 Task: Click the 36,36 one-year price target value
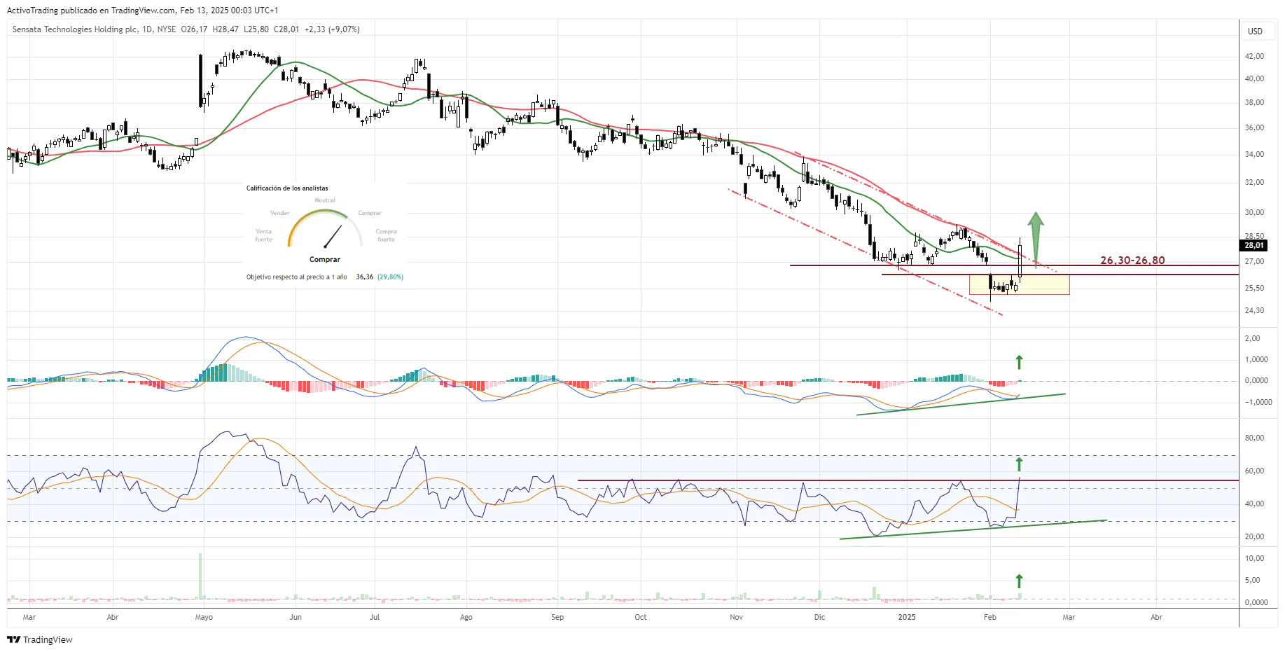tap(364, 277)
